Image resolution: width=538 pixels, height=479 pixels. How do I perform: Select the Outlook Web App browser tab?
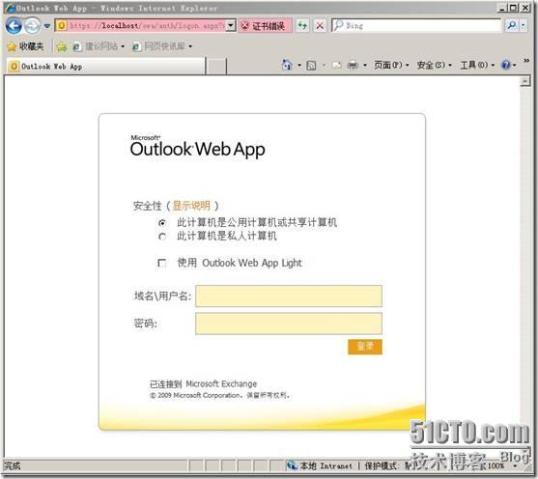pos(106,67)
